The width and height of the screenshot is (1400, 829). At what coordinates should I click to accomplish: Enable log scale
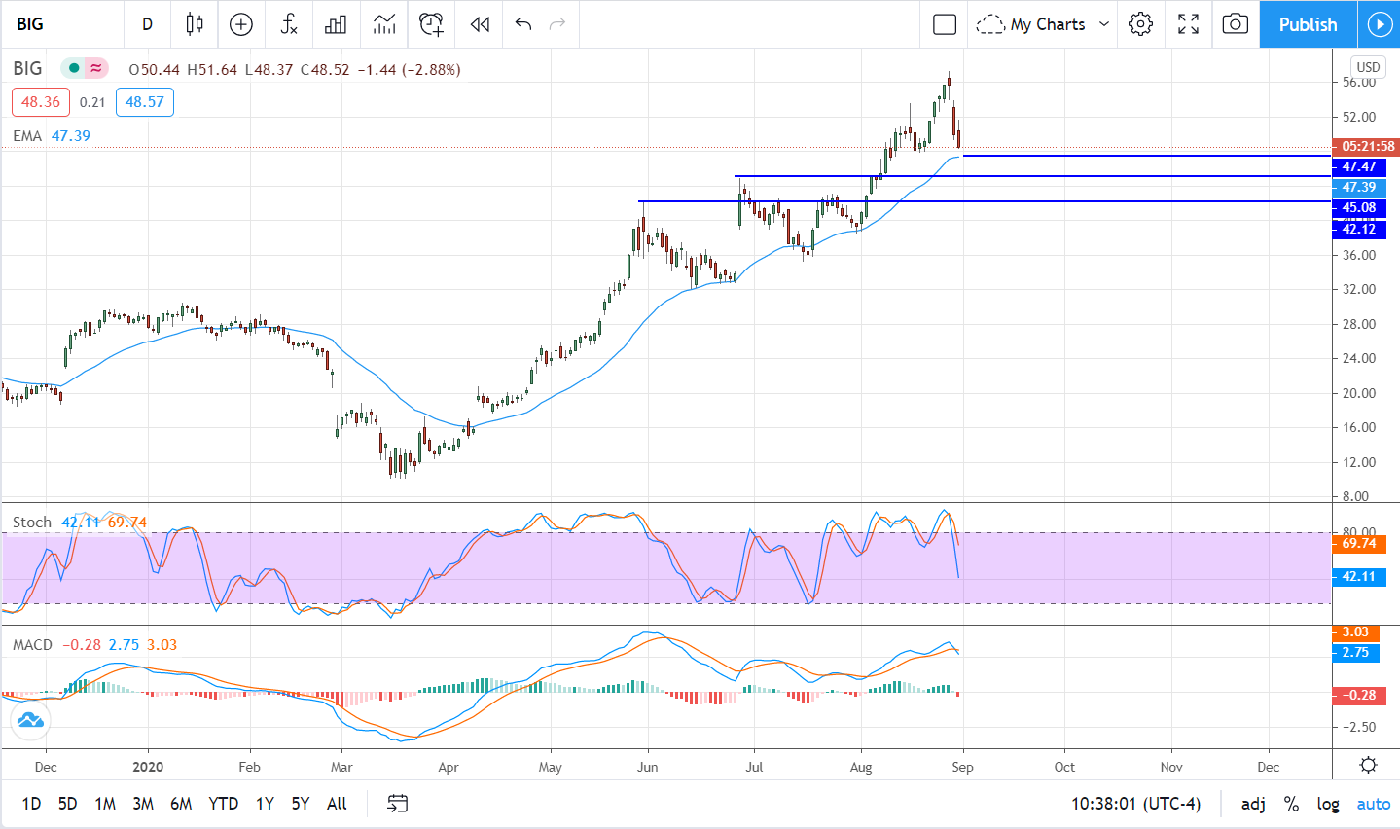click(1328, 804)
